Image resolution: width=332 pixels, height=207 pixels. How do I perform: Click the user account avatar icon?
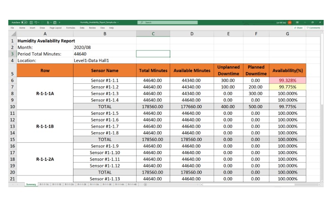[290, 22]
